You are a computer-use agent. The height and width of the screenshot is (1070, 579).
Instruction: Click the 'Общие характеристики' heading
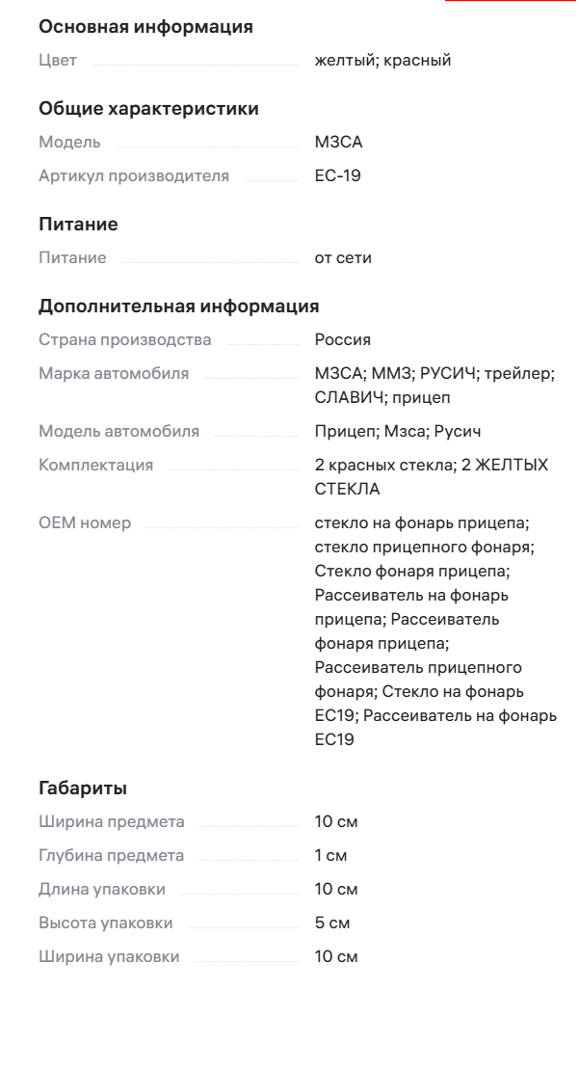(148, 109)
